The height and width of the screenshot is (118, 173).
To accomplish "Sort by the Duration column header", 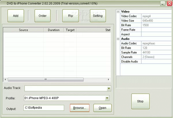I will coord(54,30).
